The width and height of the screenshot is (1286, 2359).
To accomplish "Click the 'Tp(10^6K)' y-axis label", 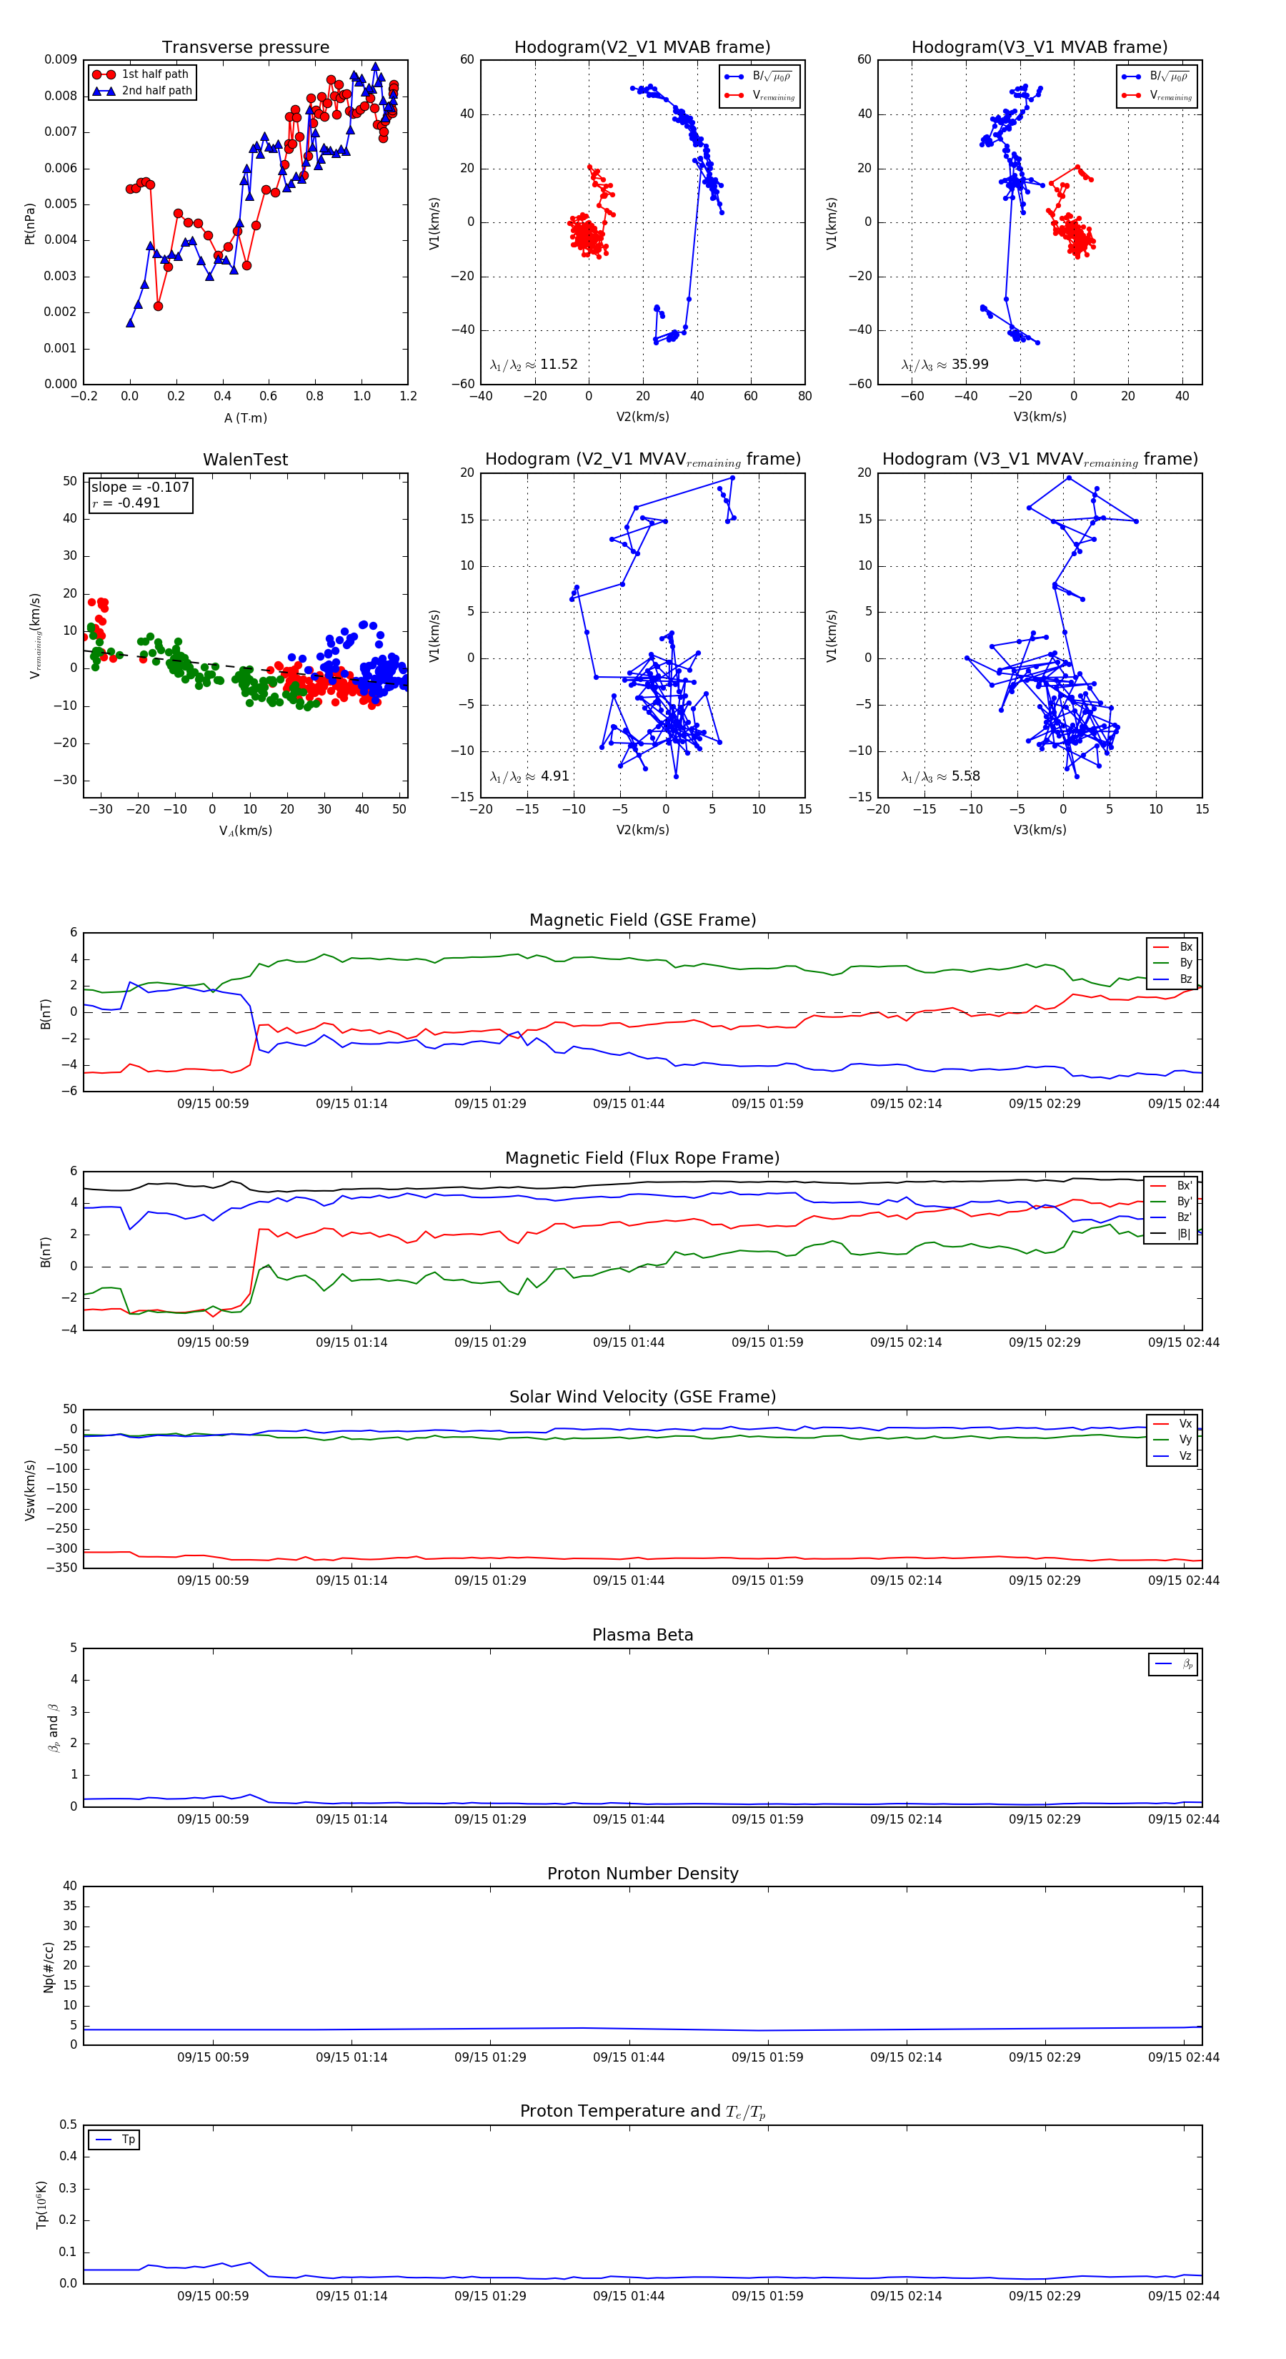I will tap(41, 2205).
